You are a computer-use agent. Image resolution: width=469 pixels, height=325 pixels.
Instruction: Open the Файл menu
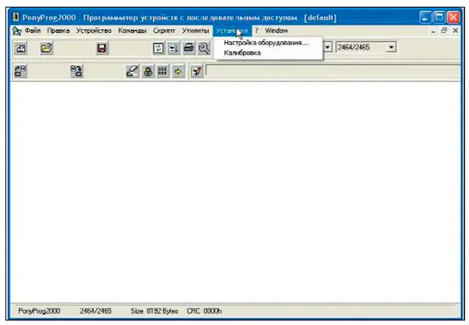coord(32,30)
